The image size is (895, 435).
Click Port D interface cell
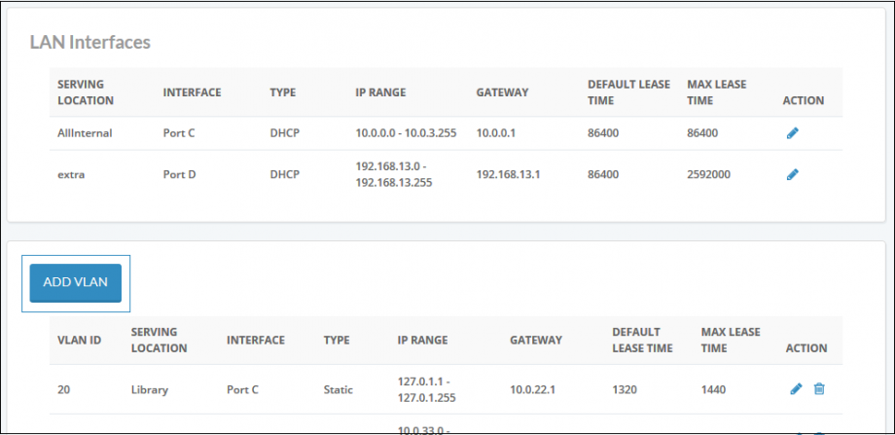[179, 175]
